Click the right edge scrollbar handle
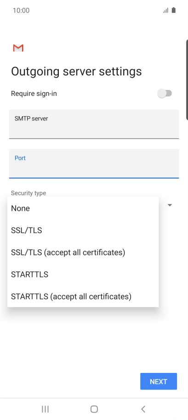 point(187,79)
